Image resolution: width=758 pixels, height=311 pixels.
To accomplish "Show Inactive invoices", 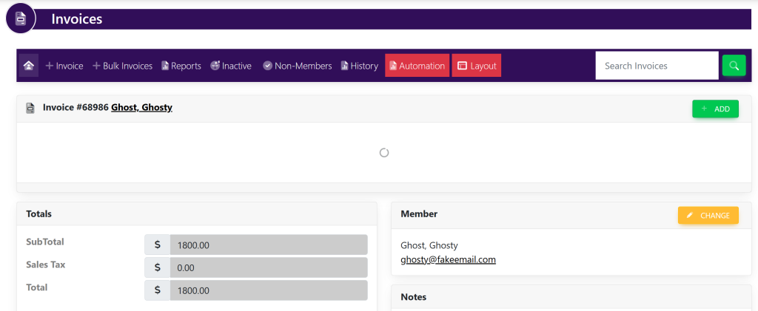I will (231, 66).
